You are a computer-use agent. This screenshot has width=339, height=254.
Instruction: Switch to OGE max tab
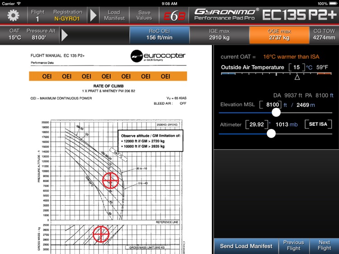coord(279,35)
